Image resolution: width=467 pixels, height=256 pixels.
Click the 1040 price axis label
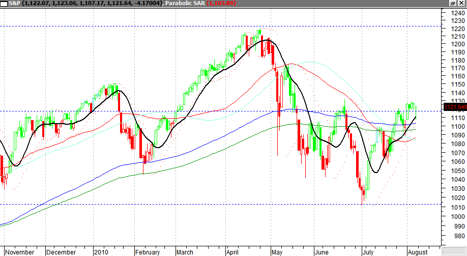click(458, 180)
